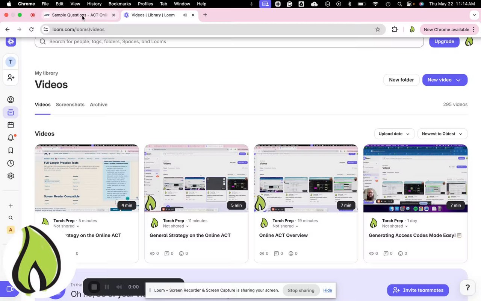Click Stop sharing in the screen share bar
The image size is (481, 301).
(301, 290)
